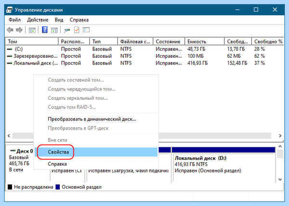Click down arrow of disk pane scrollbar
This screenshot has height=206, width=289.
pyautogui.click(x=280, y=180)
